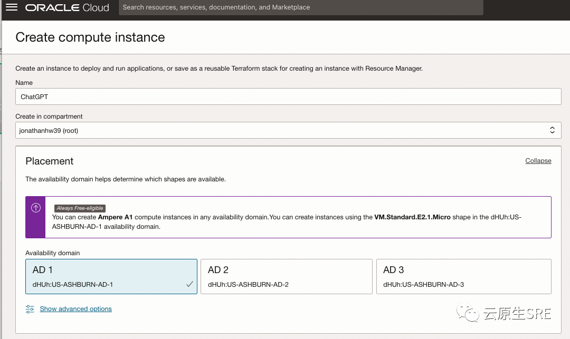Click the Placement section title
Viewport: 570px width, 339px height.
click(x=50, y=161)
